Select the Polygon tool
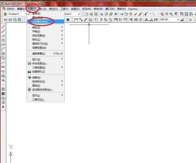The height and width of the screenshot is (163, 196). click(3, 40)
